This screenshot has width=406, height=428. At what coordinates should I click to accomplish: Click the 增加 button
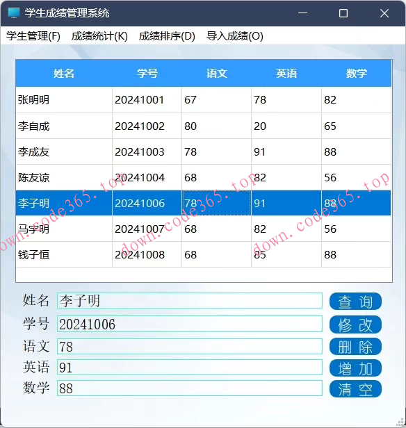point(355,368)
